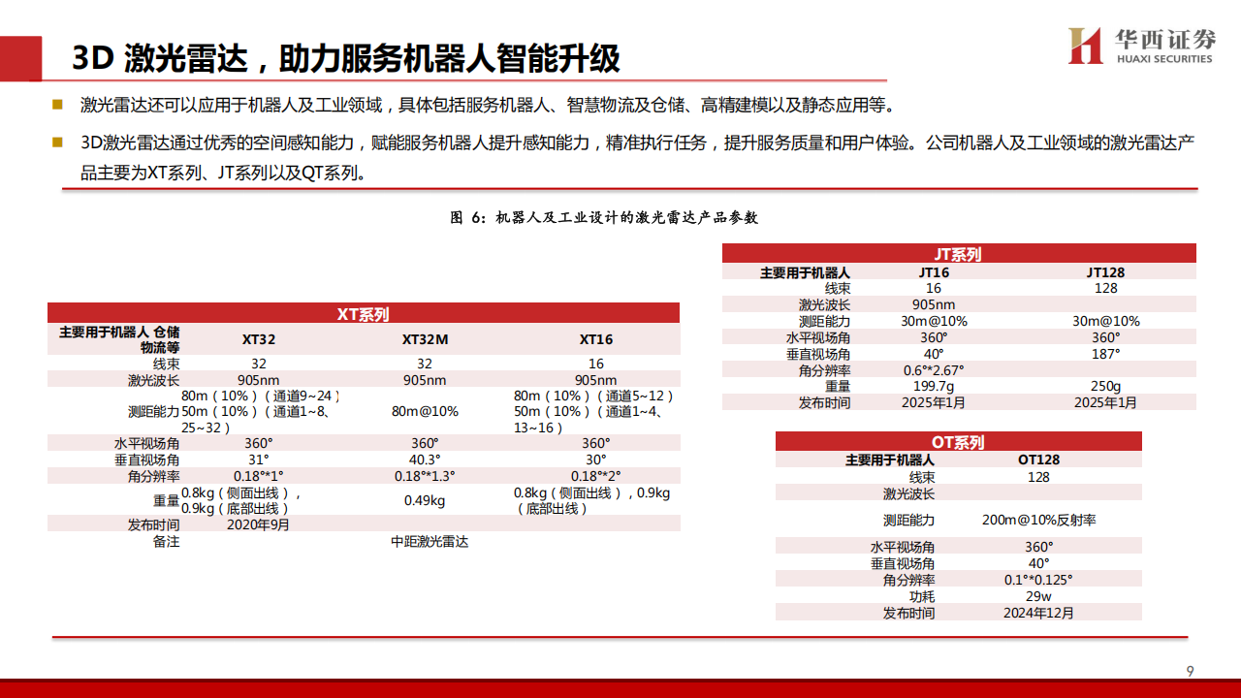This screenshot has width=1241, height=698.
Task: Select the '0.18°*1°' angular resolution cell
Action: coord(258,476)
